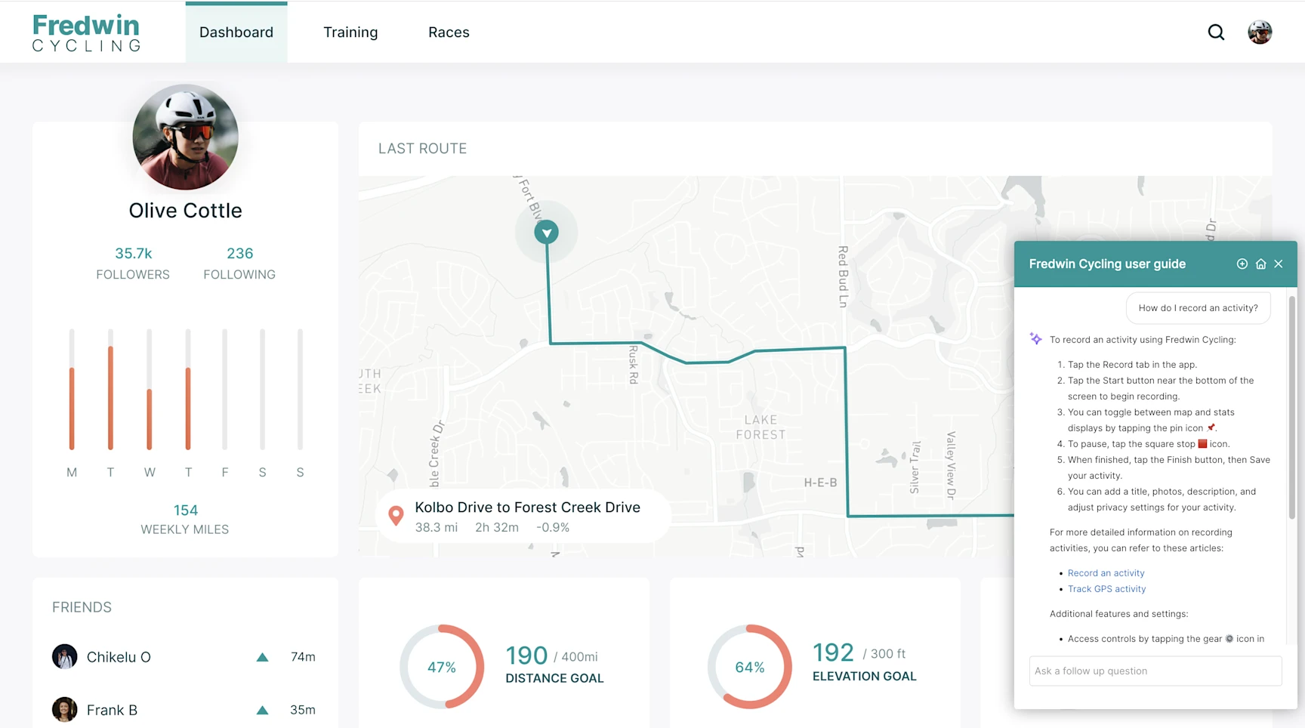Open the search magnifier icon
The image size is (1305, 728).
(x=1216, y=32)
